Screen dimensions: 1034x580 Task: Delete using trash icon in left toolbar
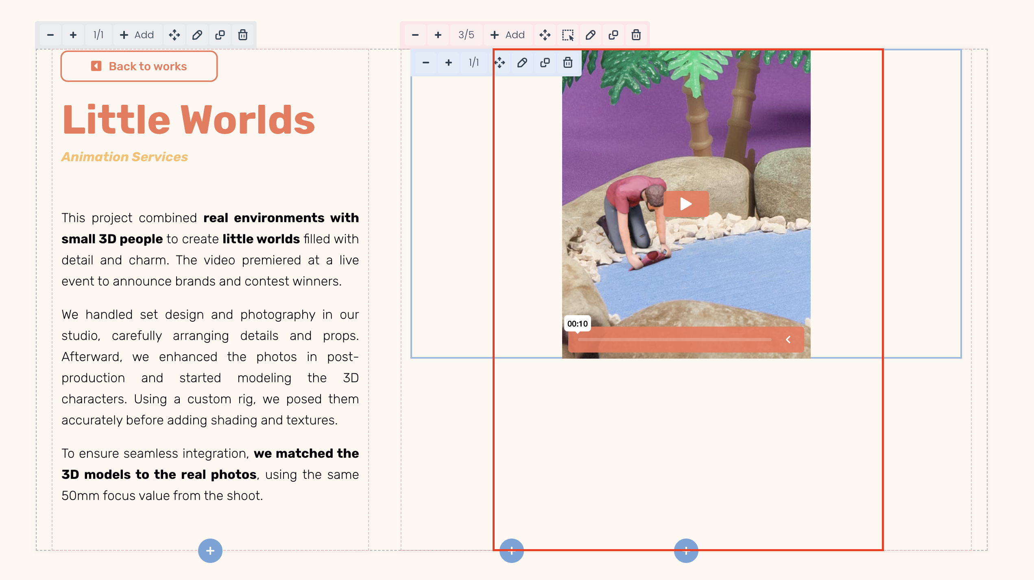243,35
